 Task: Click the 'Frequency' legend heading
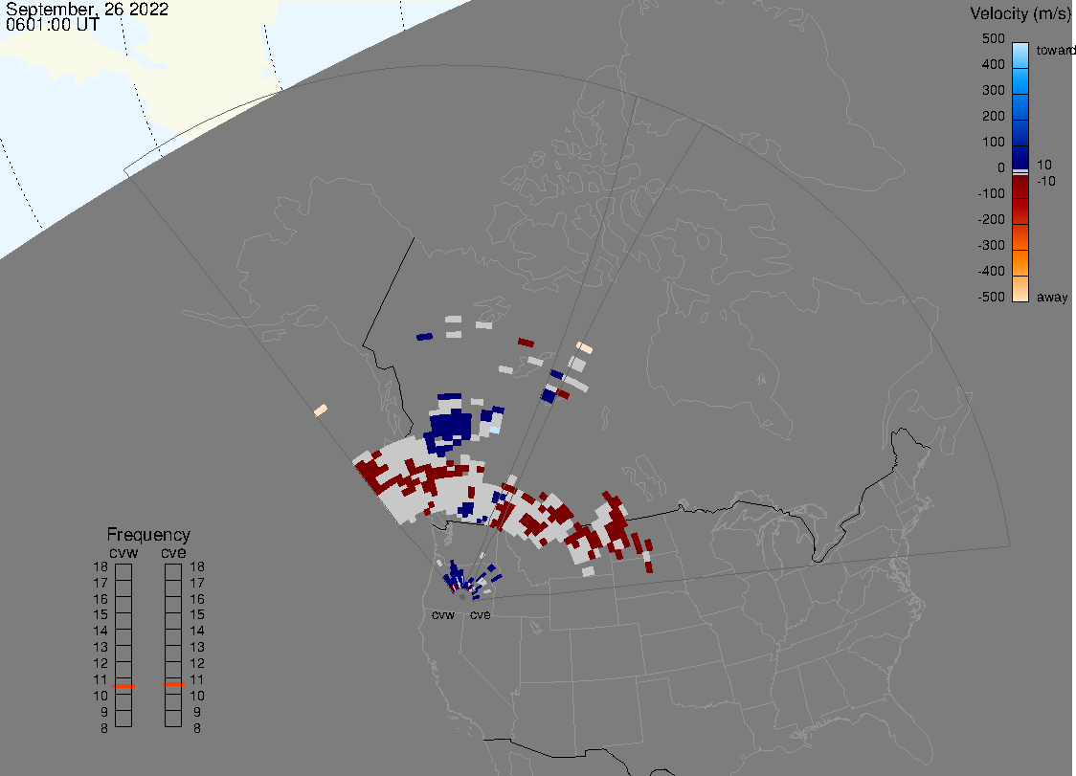148,535
